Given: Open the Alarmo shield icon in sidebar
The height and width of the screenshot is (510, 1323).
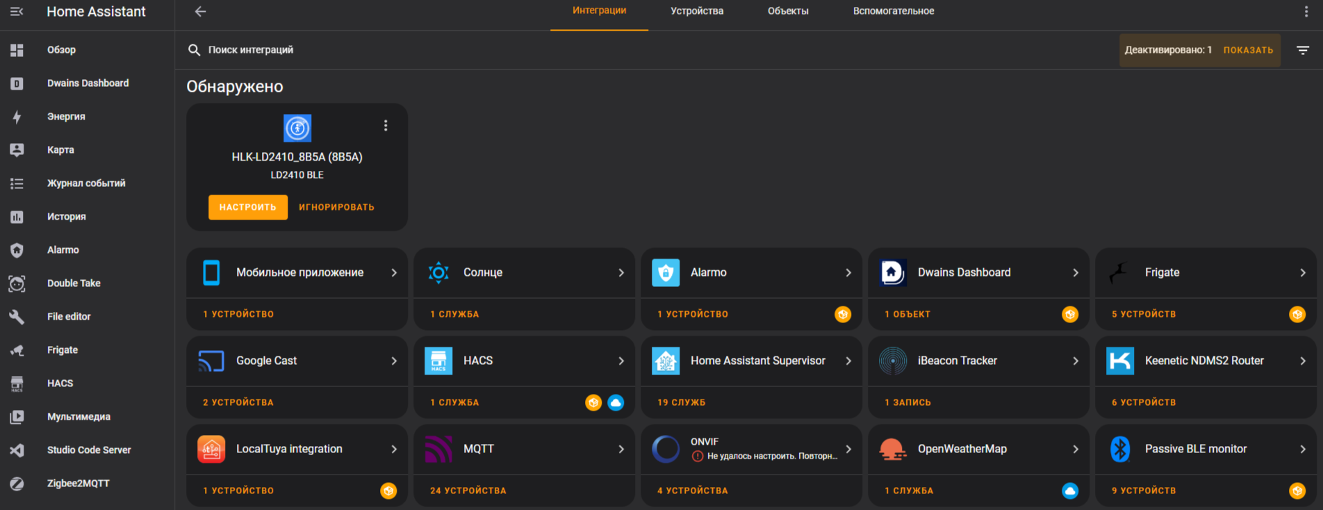Looking at the screenshot, I should click(x=17, y=250).
